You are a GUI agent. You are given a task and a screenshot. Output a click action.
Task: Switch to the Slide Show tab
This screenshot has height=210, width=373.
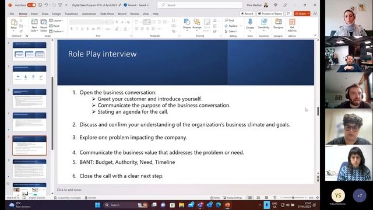point(107,14)
